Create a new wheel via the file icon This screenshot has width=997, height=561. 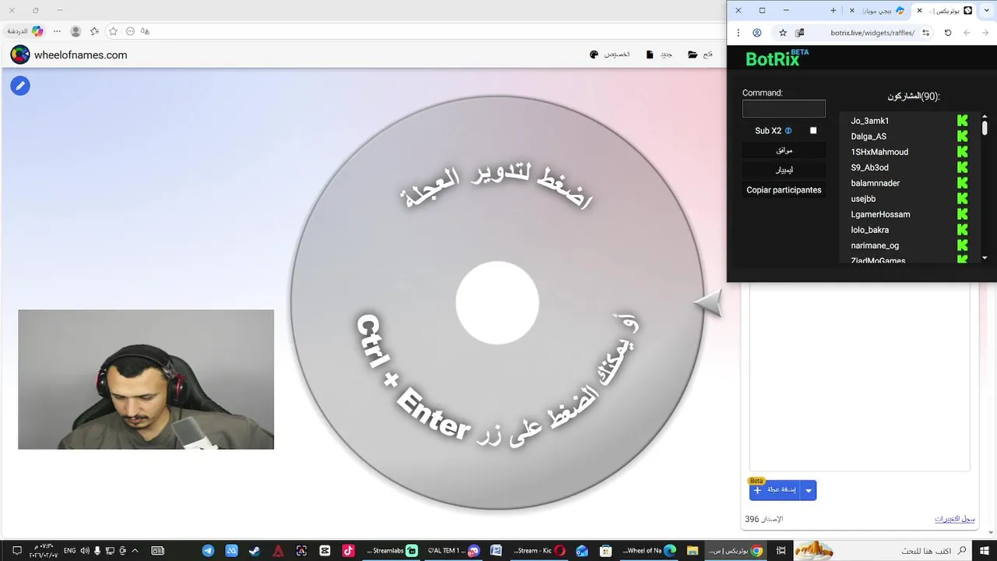[x=659, y=55]
